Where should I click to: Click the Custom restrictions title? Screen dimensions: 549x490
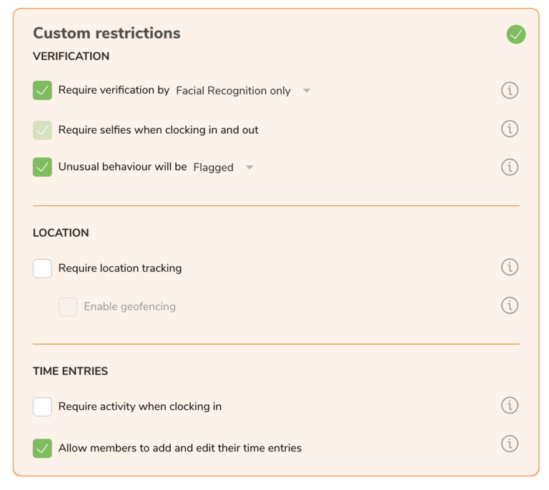coord(107,34)
